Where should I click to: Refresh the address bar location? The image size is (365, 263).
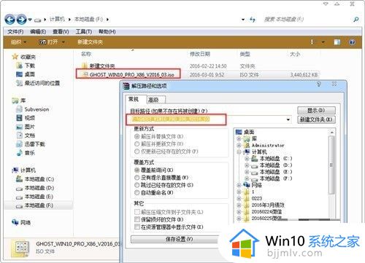pos(253,20)
